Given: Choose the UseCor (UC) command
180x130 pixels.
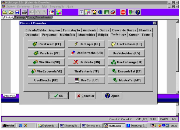Looking at the screenshot, I should (86, 80).
